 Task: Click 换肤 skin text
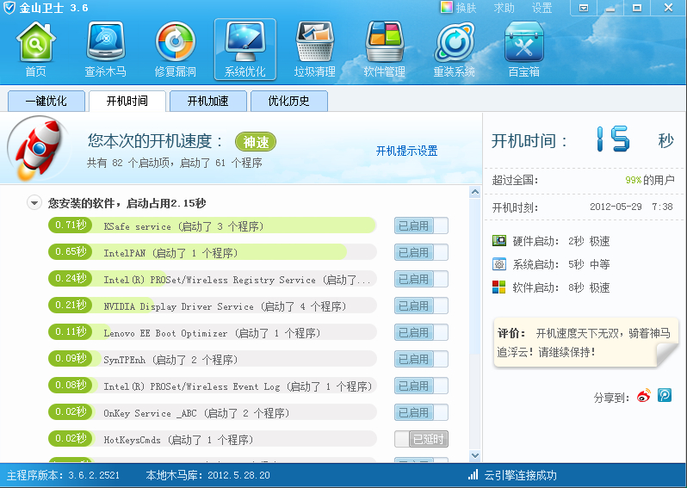(466, 8)
